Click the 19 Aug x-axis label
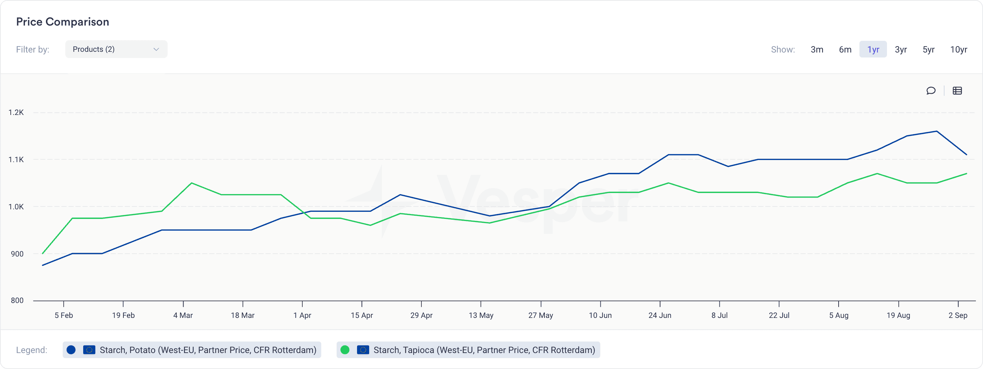This screenshot has height=369, width=983. [x=898, y=315]
